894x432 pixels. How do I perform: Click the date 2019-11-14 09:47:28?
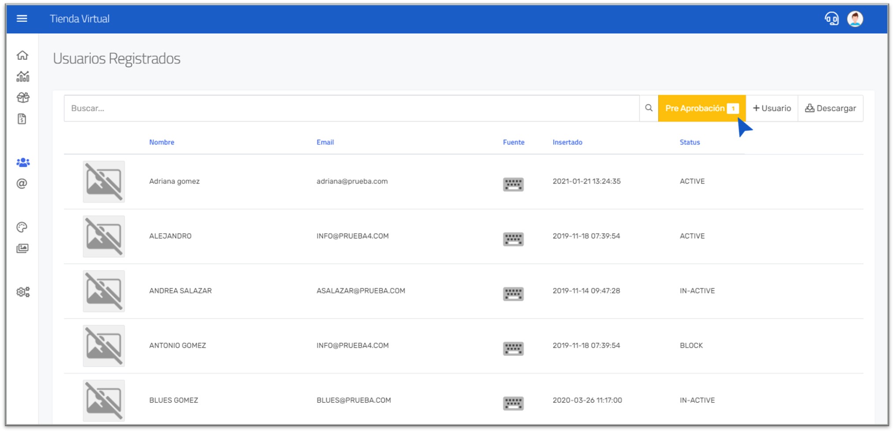[586, 291]
